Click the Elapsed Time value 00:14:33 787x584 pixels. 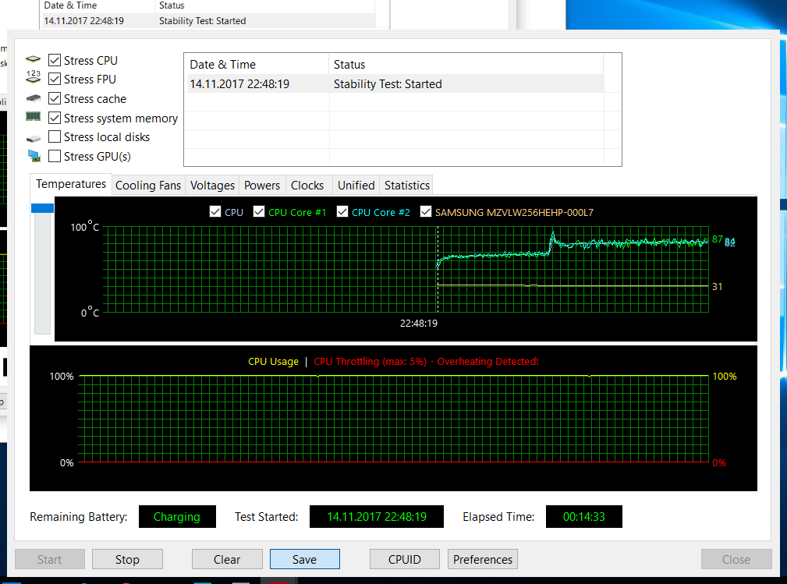click(583, 517)
